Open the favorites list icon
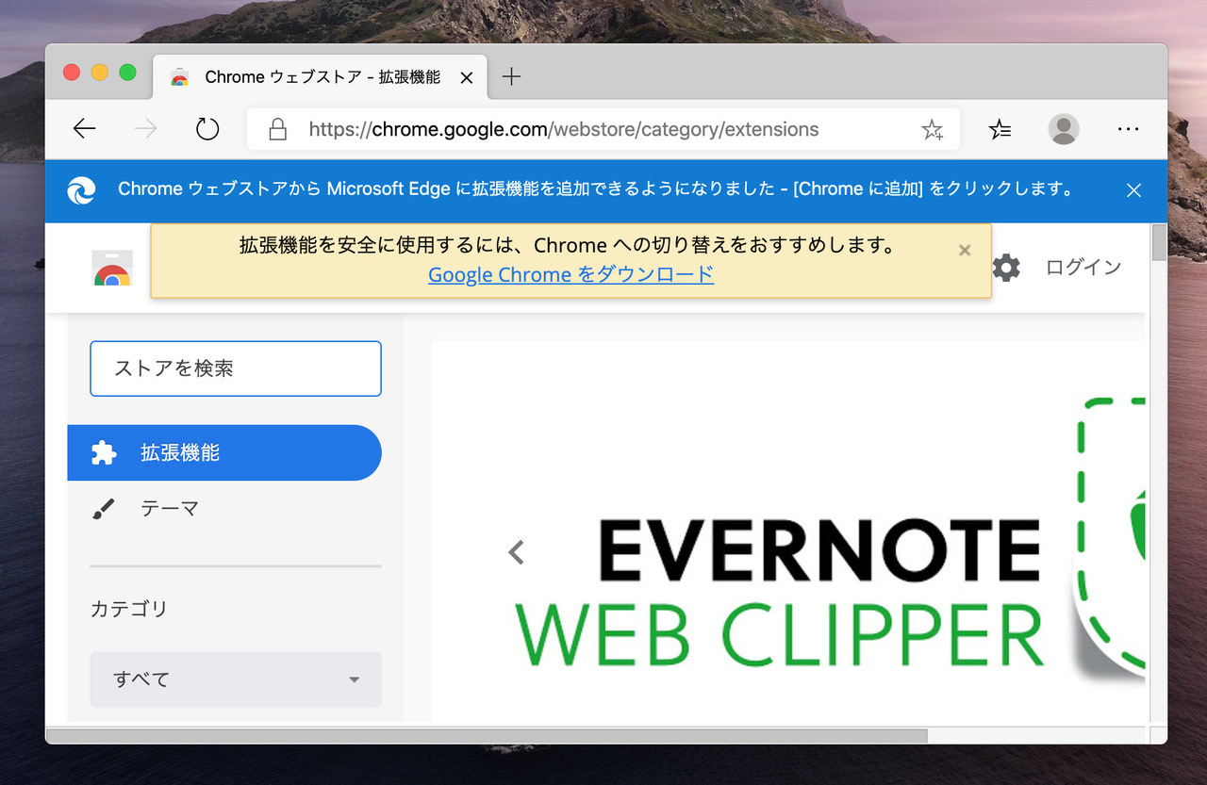The image size is (1207, 785). tap(1000, 129)
